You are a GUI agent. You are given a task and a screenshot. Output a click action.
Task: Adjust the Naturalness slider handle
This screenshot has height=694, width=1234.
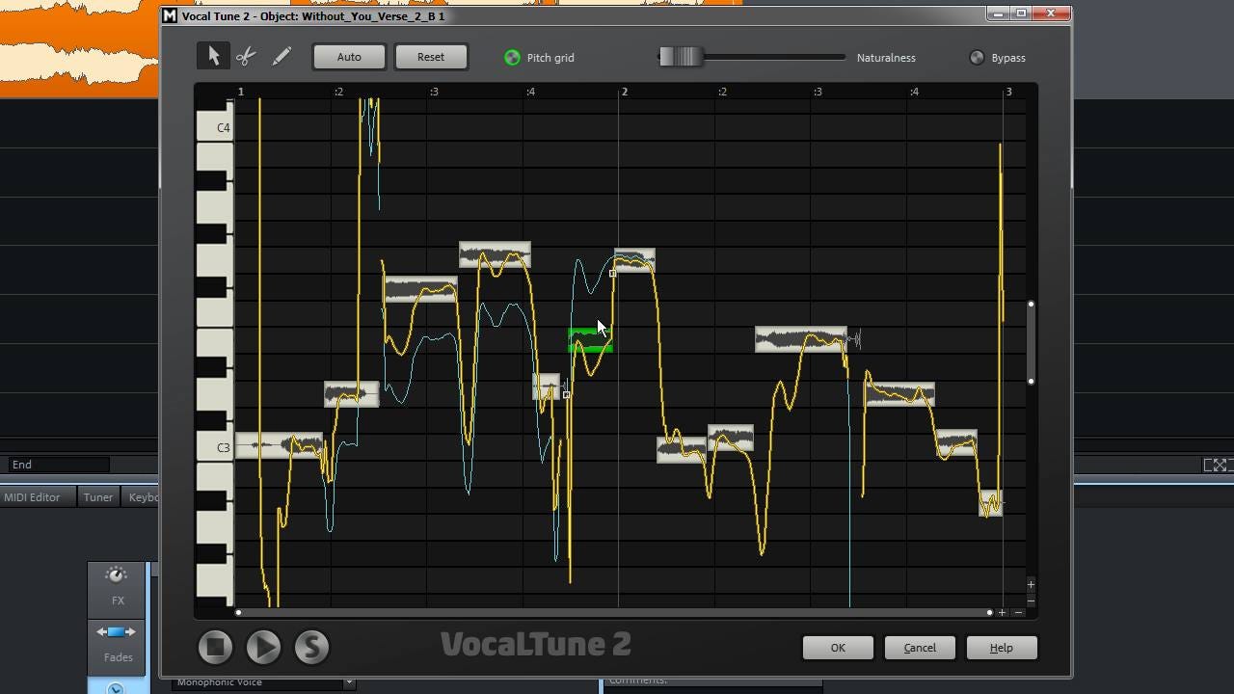coord(681,57)
